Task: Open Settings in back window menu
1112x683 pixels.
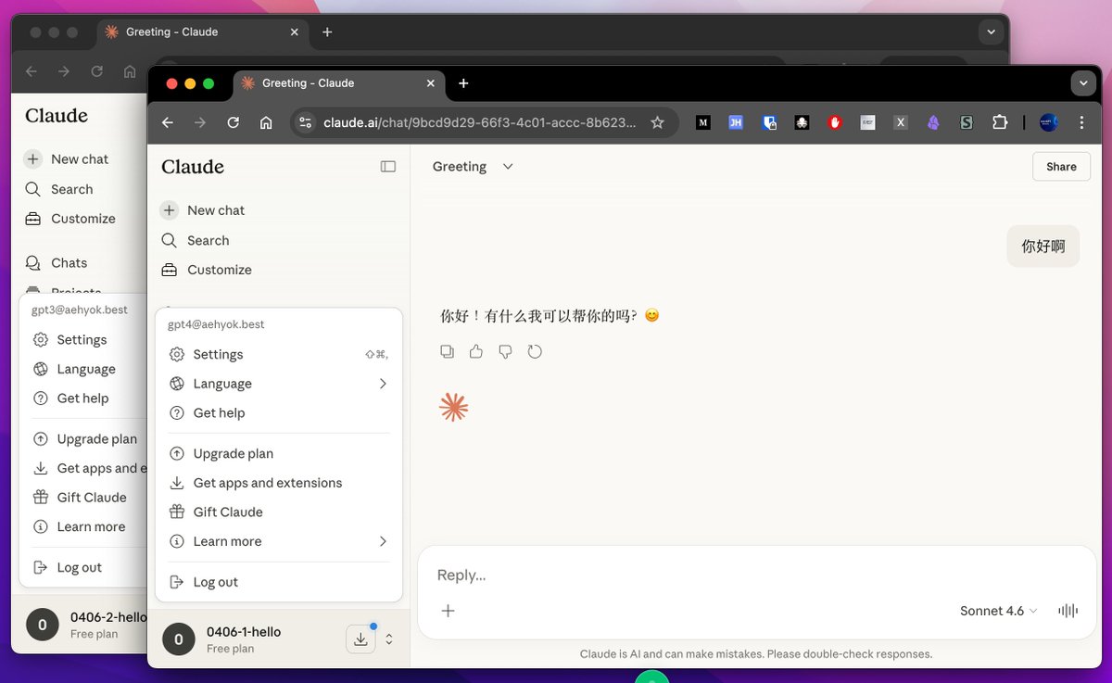Action: coord(83,340)
